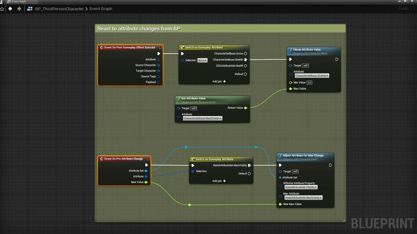
Task: Open the StatsAttributeSet.Vitality Affected Attribute Property dropdown
Action: click(x=300, y=187)
